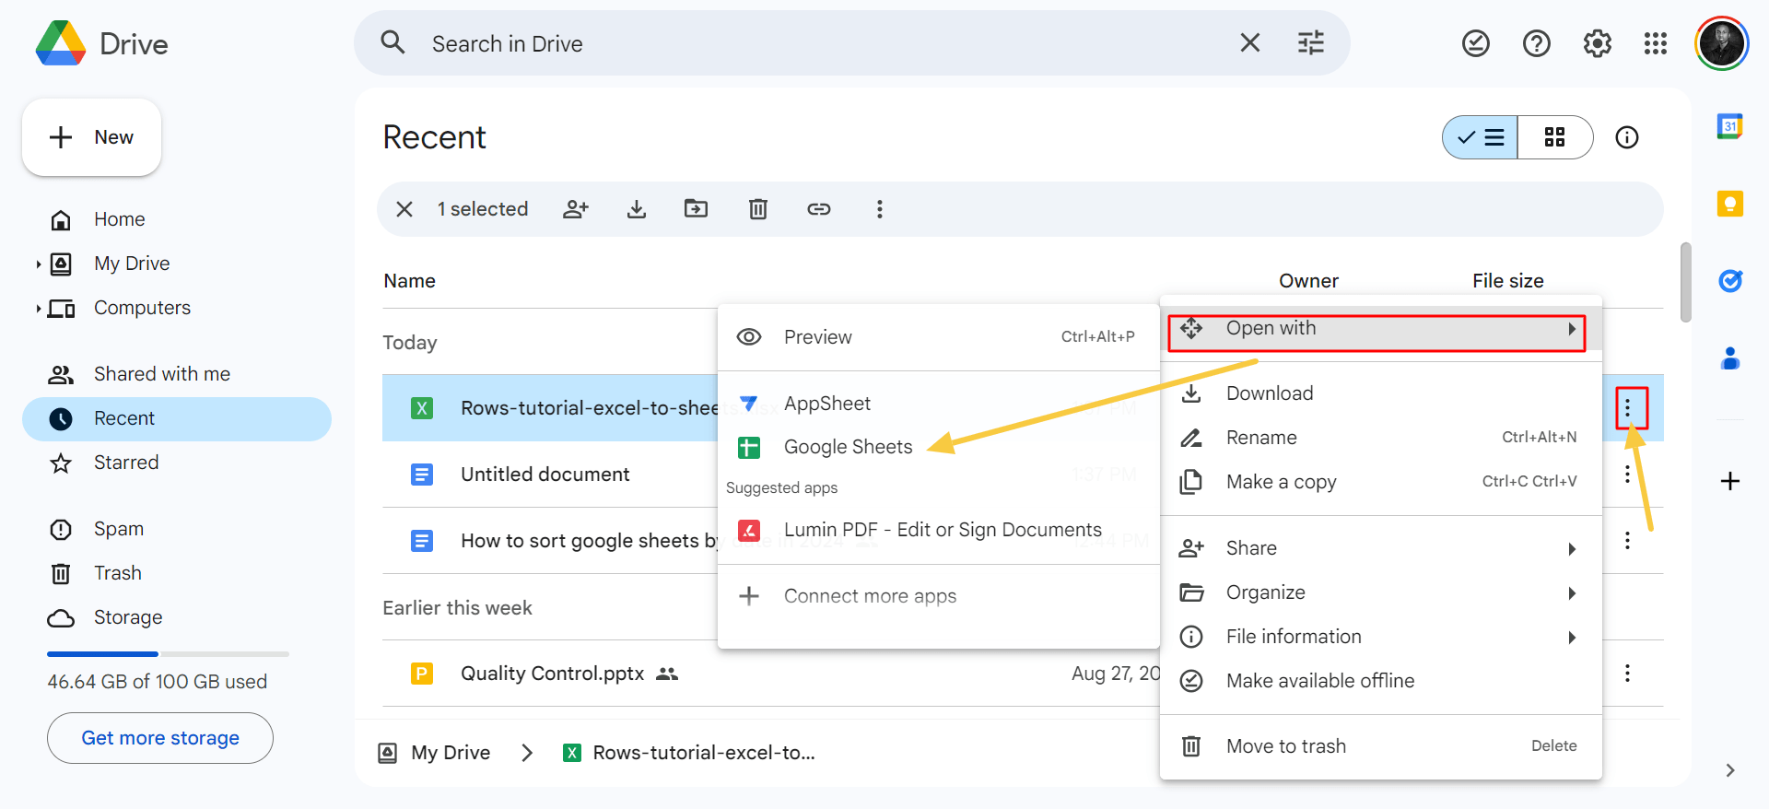Click Connect more apps

[938, 596]
